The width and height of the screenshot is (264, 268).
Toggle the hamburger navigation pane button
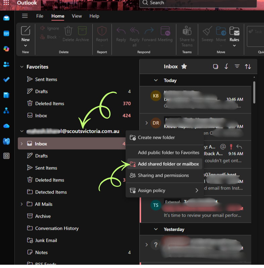click(25, 16)
